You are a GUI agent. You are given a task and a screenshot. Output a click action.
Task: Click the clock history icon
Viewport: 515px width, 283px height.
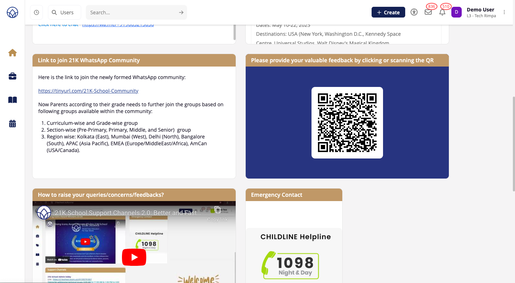pyautogui.click(x=36, y=13)
